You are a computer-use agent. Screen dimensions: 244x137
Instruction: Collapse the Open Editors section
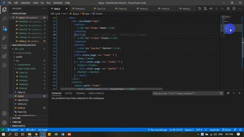coord(19,14)
